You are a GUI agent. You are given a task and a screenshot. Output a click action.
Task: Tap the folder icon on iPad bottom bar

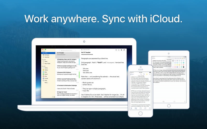(x=174, y=101)
